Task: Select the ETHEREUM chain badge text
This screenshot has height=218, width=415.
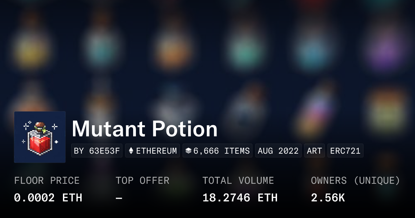Action: (156, 151)
